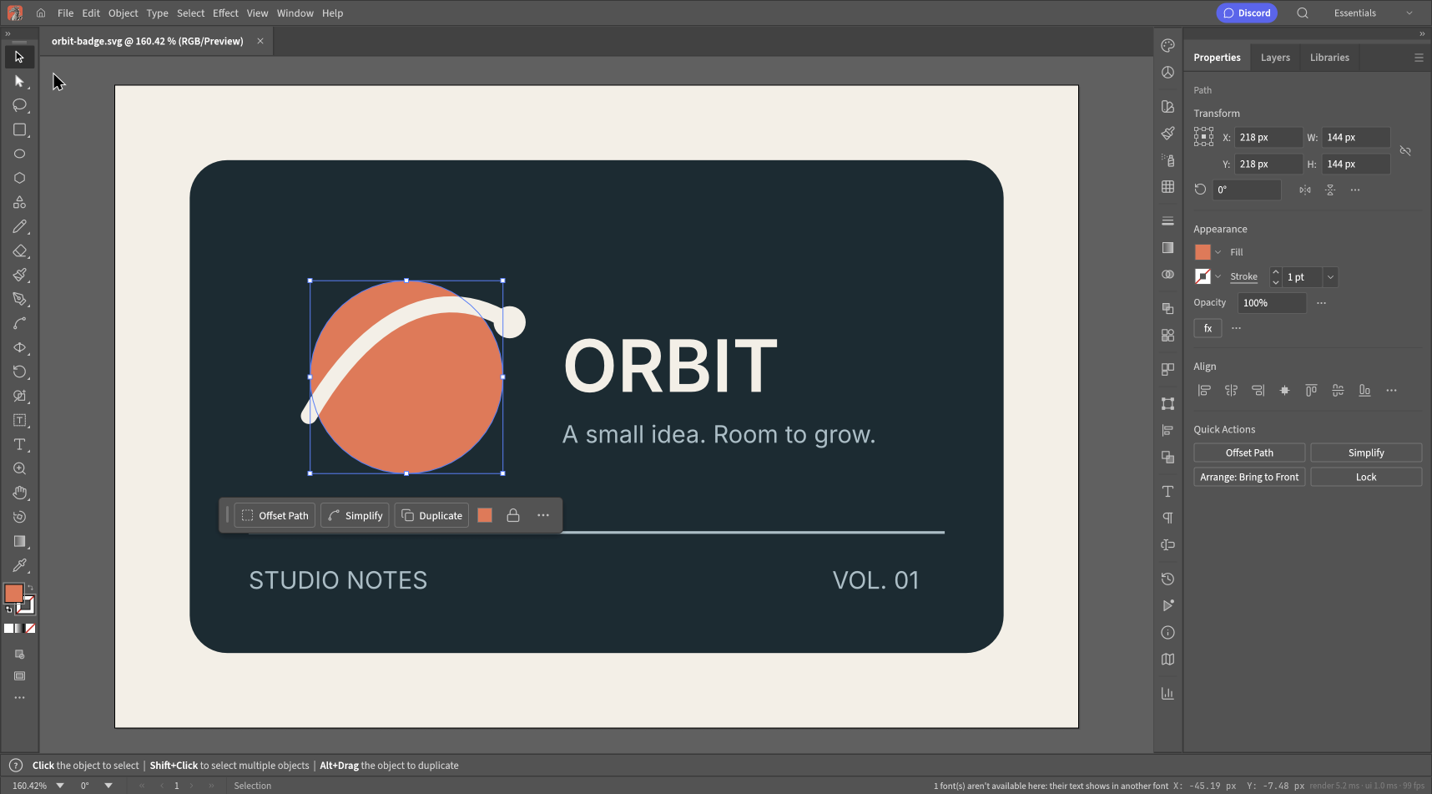Open the Color panel palette icon
Screen dimensions: 1432x794
tap(1167, 46)
